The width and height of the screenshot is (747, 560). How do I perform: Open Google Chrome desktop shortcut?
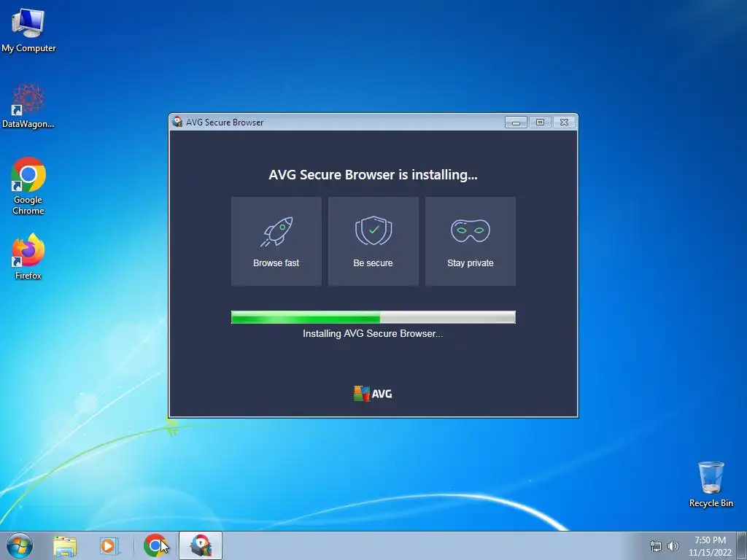(28, 186)
